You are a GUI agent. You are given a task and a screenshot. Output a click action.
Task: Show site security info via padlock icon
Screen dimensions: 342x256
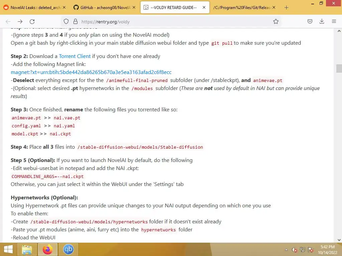[75, 22]
